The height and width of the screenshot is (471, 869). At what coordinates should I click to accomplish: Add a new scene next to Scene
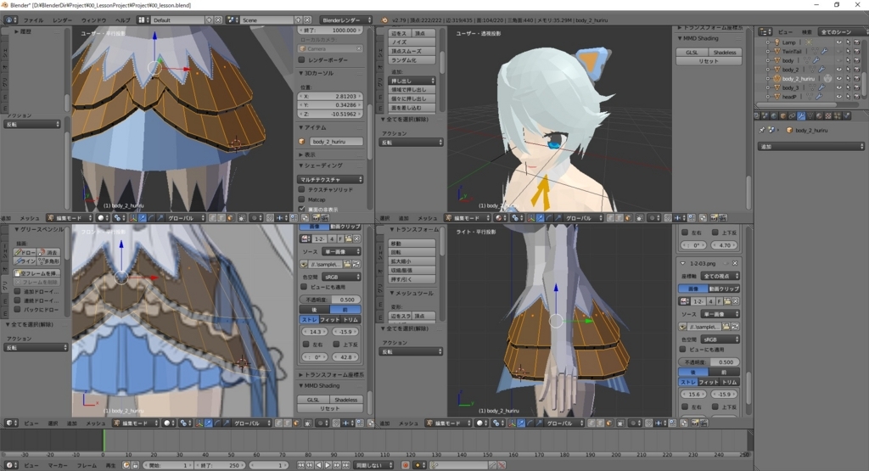pyautogui.click(x=298, y=20)
